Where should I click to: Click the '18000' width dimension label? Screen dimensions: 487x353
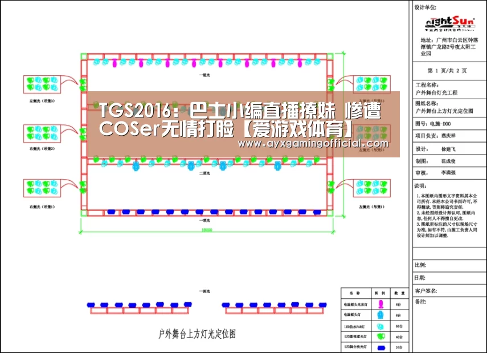(207, 230)
